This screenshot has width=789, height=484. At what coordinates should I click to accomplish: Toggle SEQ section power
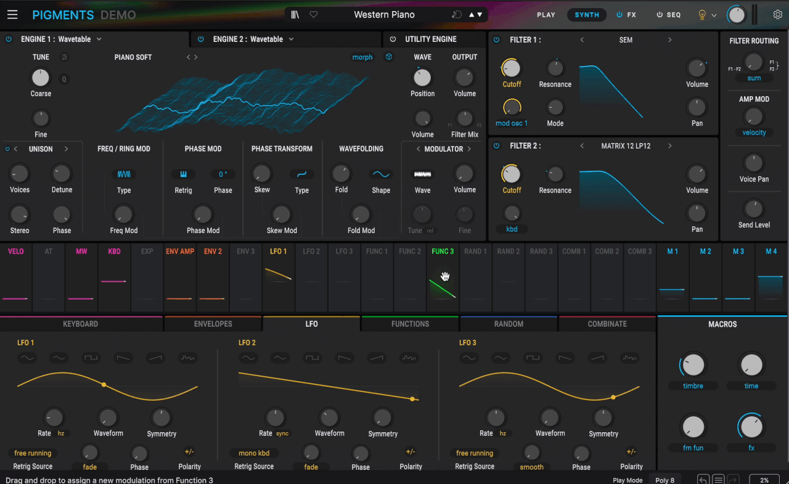click(660, 15)
